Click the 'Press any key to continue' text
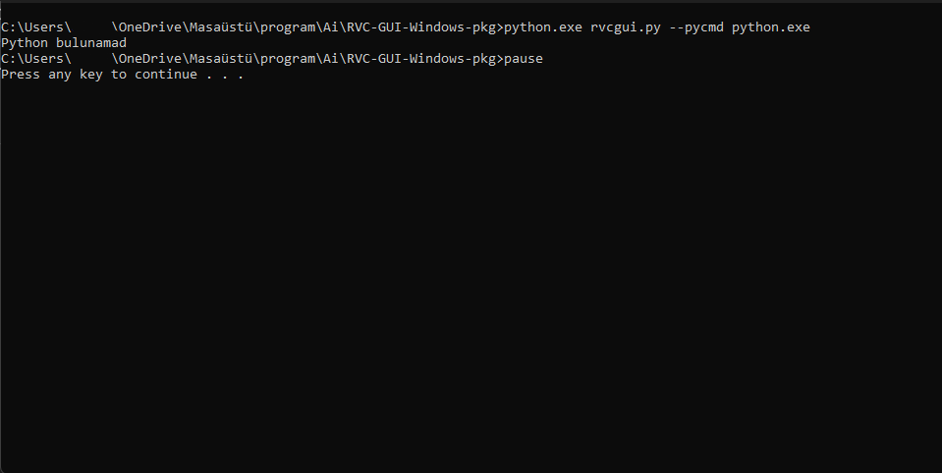The width and height of the screenshot is (942, 473). point(98,75)
